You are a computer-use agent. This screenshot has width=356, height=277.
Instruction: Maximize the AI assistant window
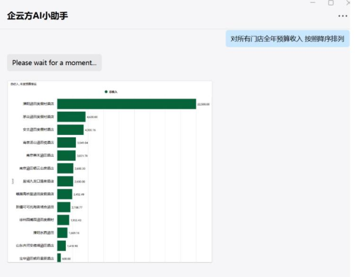[x=330, y=2]
